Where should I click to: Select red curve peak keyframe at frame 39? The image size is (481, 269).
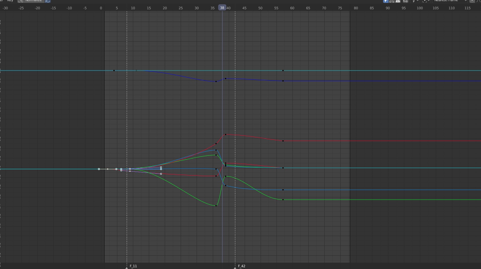tap(226, 134)
